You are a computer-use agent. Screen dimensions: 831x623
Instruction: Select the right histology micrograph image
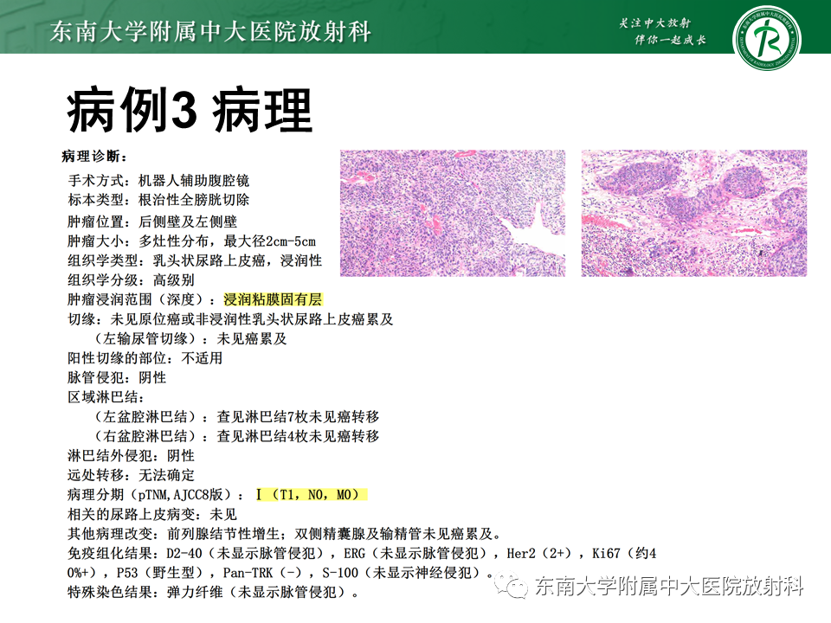click(694, 213)
